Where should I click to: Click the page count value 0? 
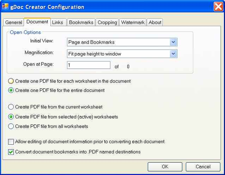pyautogui.click(x=128, y=66)
